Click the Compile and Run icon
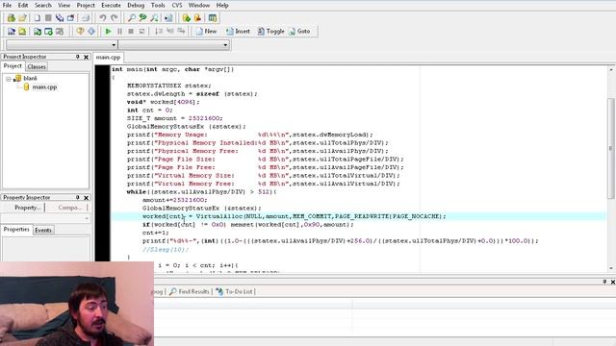The width and height of the screenshot is (616, 346). (37, 32)
